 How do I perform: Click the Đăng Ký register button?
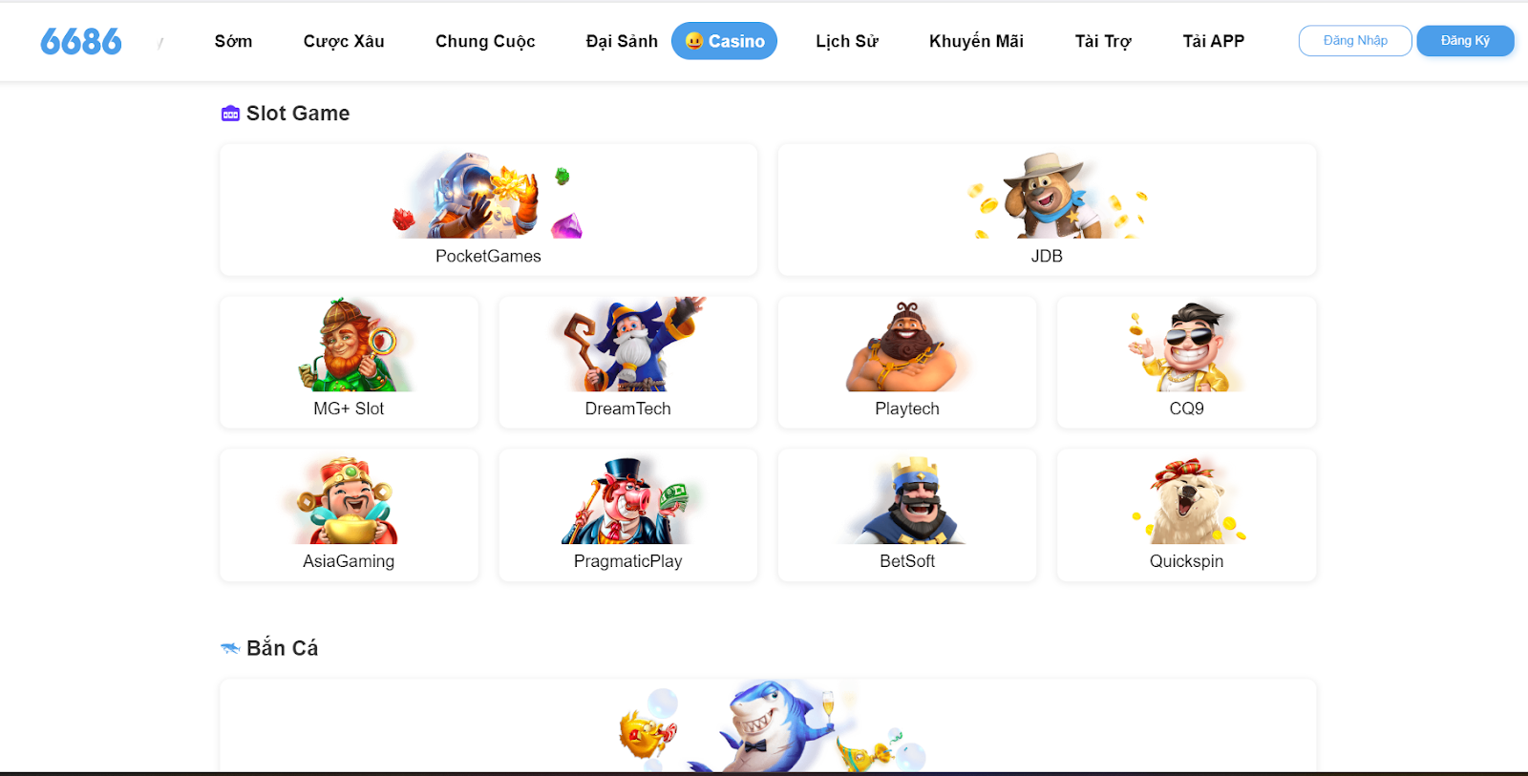tap(1465, 41)
